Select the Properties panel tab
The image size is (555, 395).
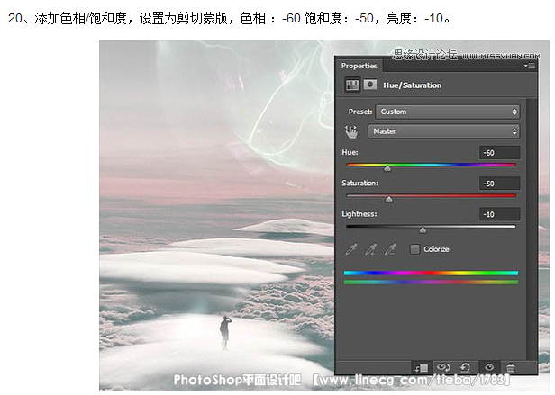[359, 66]
